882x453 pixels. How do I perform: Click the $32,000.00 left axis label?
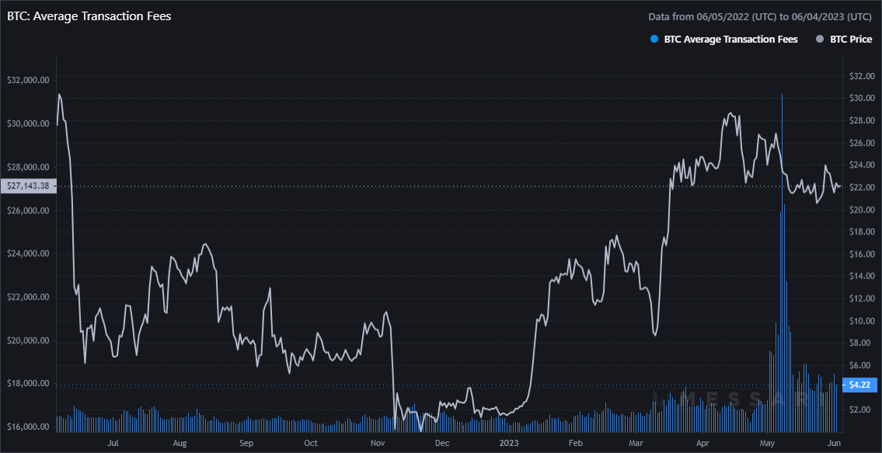(26, 80)
